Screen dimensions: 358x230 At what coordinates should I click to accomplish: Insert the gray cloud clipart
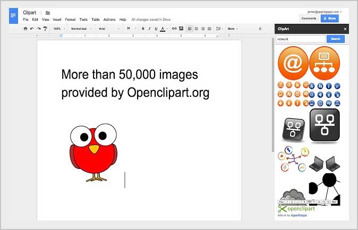coord(293,194)
